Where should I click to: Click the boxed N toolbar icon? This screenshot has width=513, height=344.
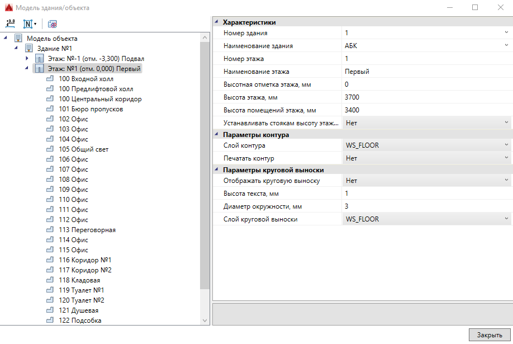coord(27,24)
